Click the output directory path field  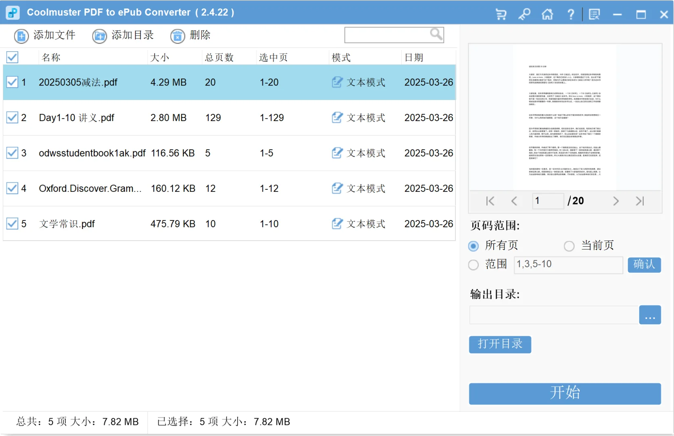[554, 315]
